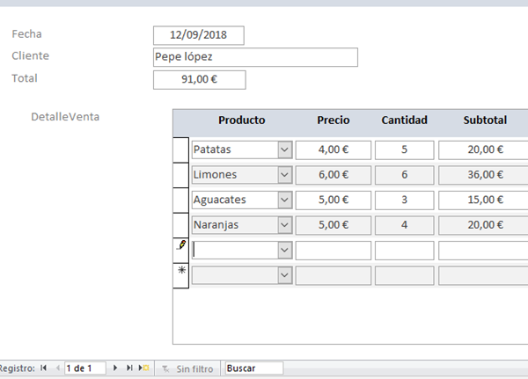Open Aguacates product dropdown

coord(285,200)
